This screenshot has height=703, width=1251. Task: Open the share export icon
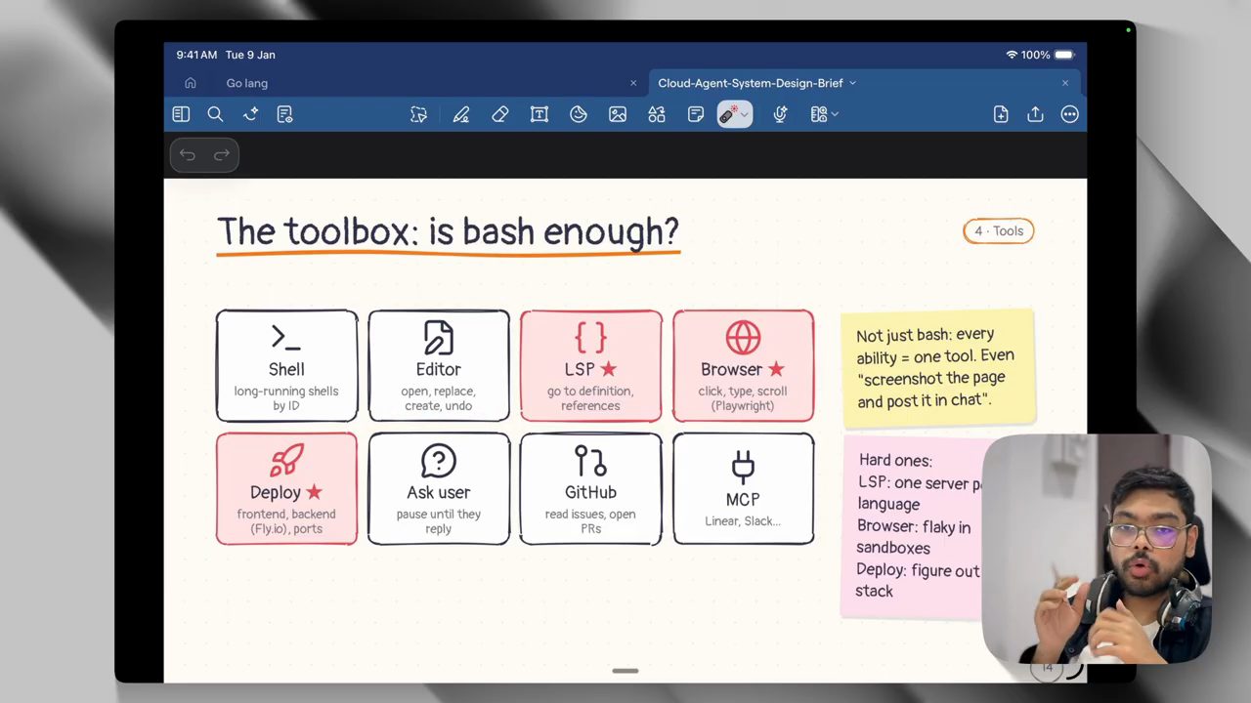[1035, 114]
